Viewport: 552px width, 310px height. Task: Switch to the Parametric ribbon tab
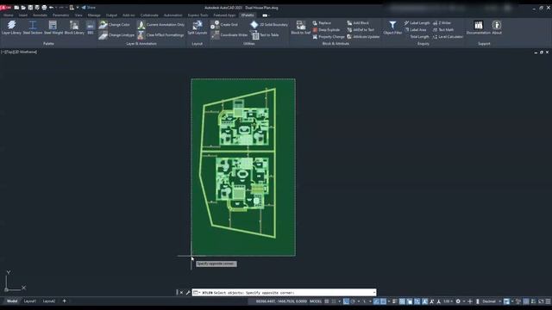(61, 15)
